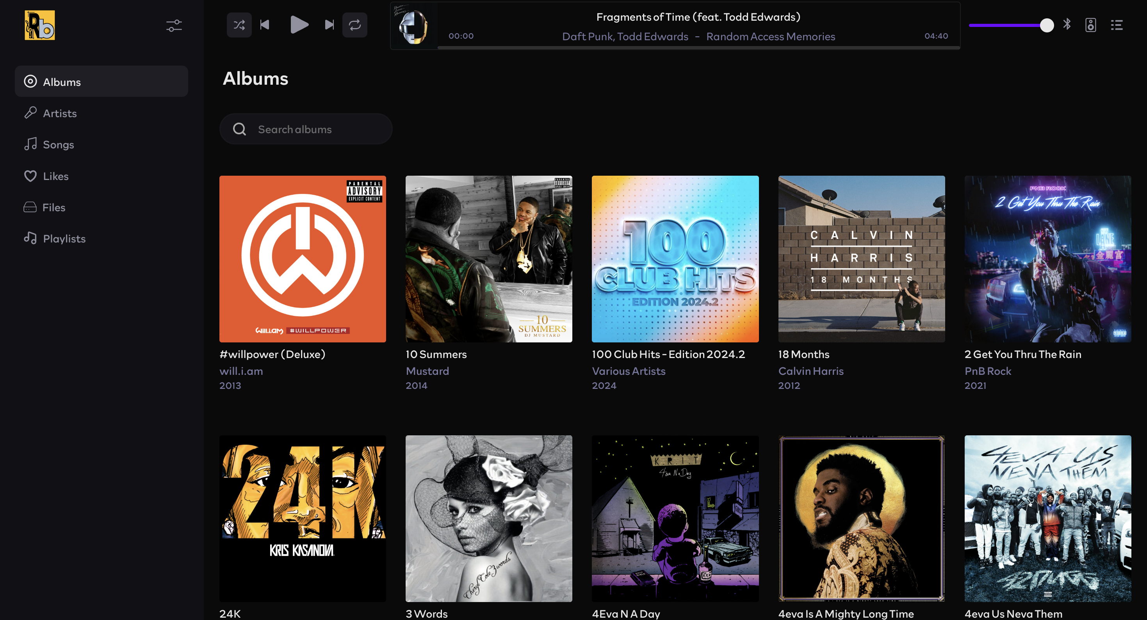Click the app logo in sidebar

(40, 25)
